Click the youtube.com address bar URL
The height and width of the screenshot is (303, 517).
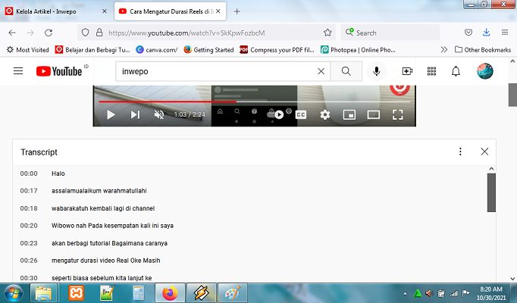(186, 33)
